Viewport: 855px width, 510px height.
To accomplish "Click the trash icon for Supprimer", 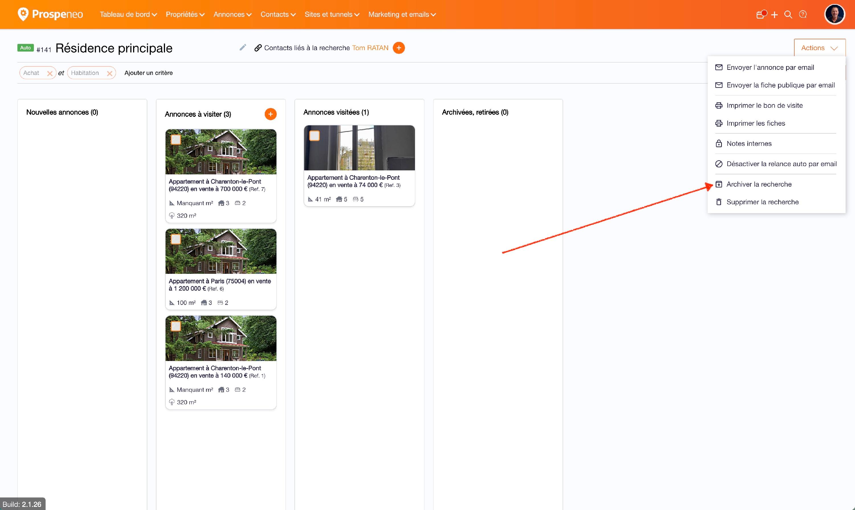I will 718,202.
